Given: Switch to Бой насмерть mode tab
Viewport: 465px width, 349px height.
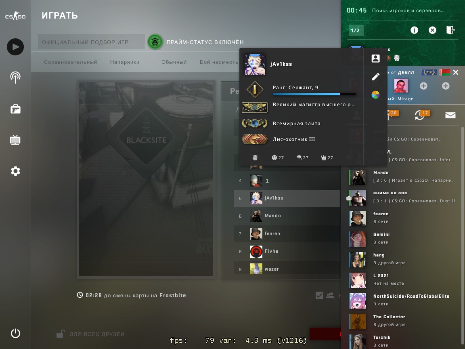Looking at the screenshot, I should point(219,62).
